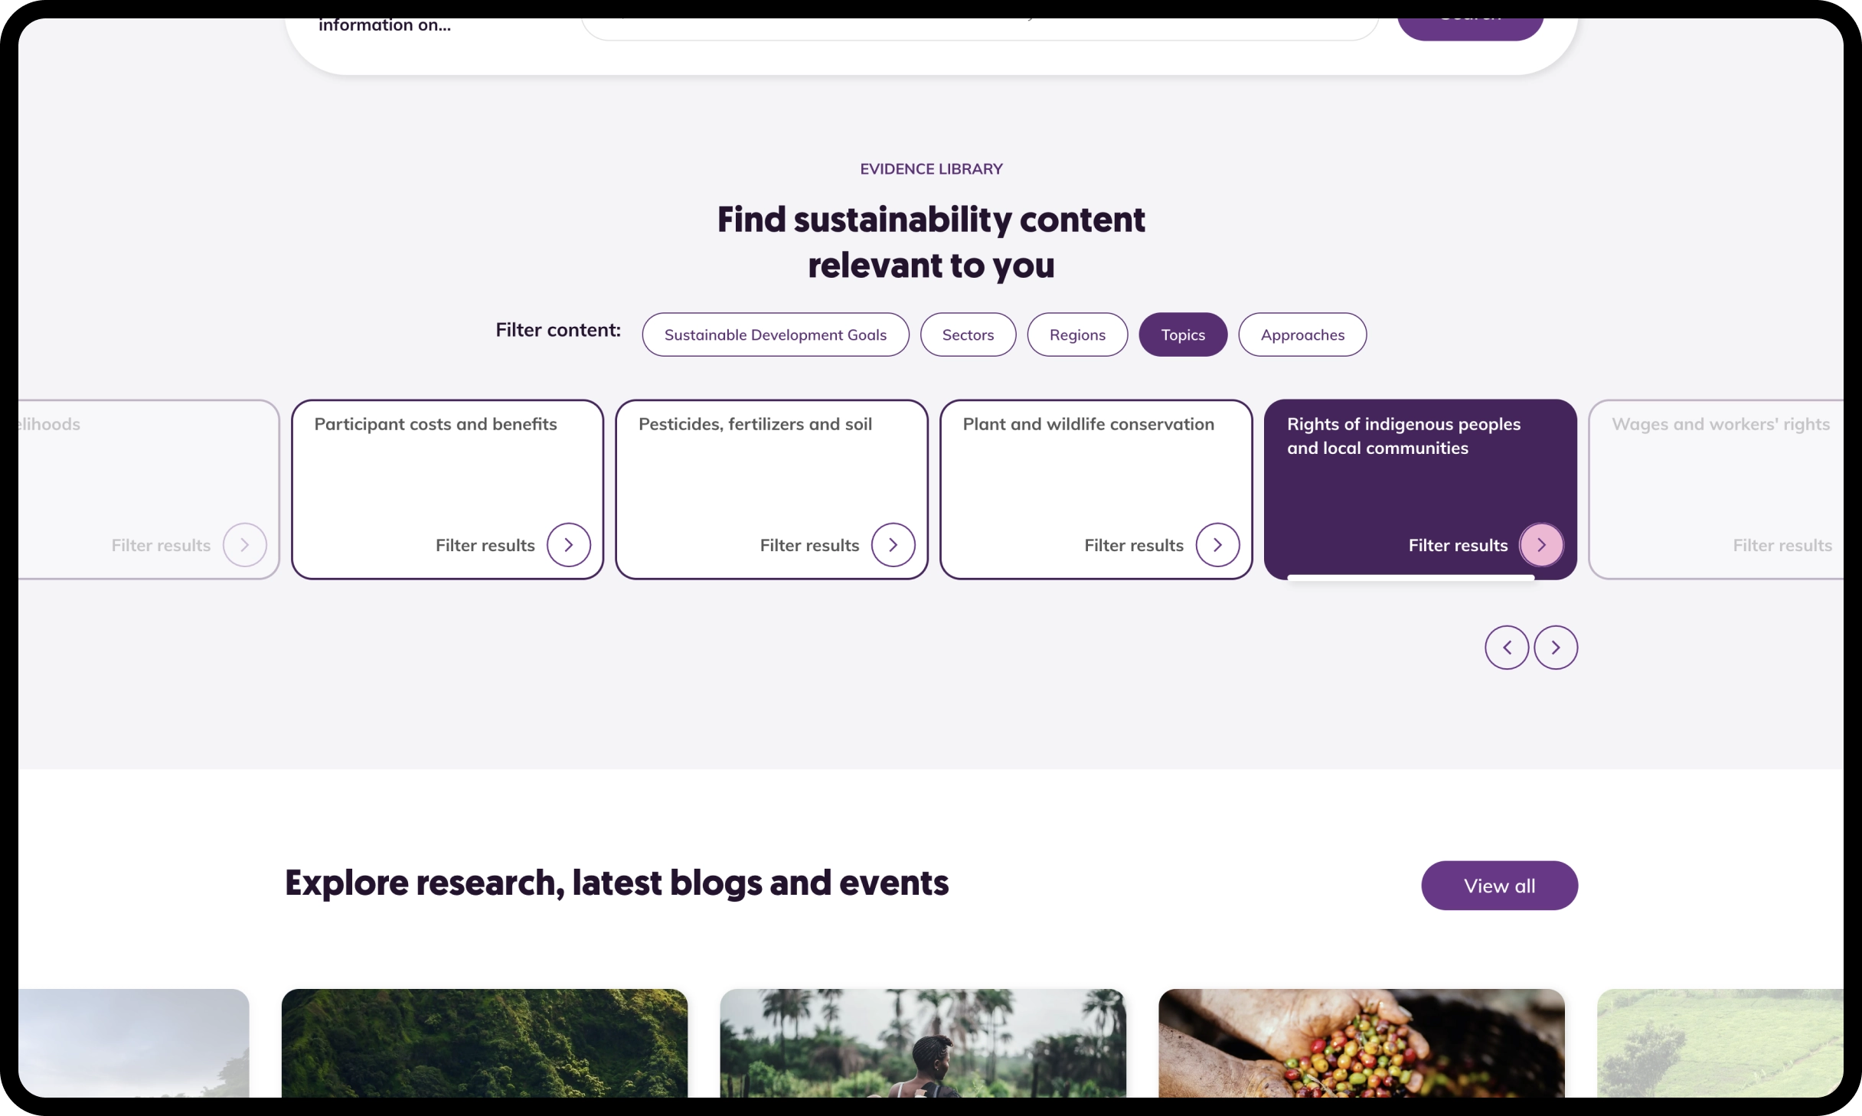Click Filter results on Wages and workers' rights card
1862x1116 pixels.
coord(1783,546)
